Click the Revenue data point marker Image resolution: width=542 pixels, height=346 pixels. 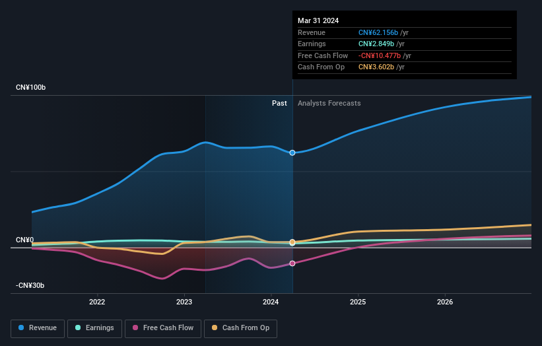(x=292, y=153)
